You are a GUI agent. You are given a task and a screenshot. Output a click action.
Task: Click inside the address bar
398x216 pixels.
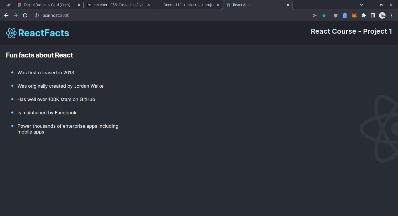(x=117, y=15)
